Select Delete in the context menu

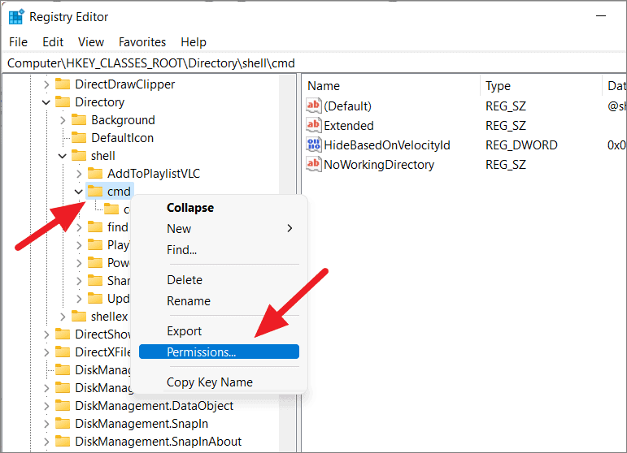[x=219, y=280]
